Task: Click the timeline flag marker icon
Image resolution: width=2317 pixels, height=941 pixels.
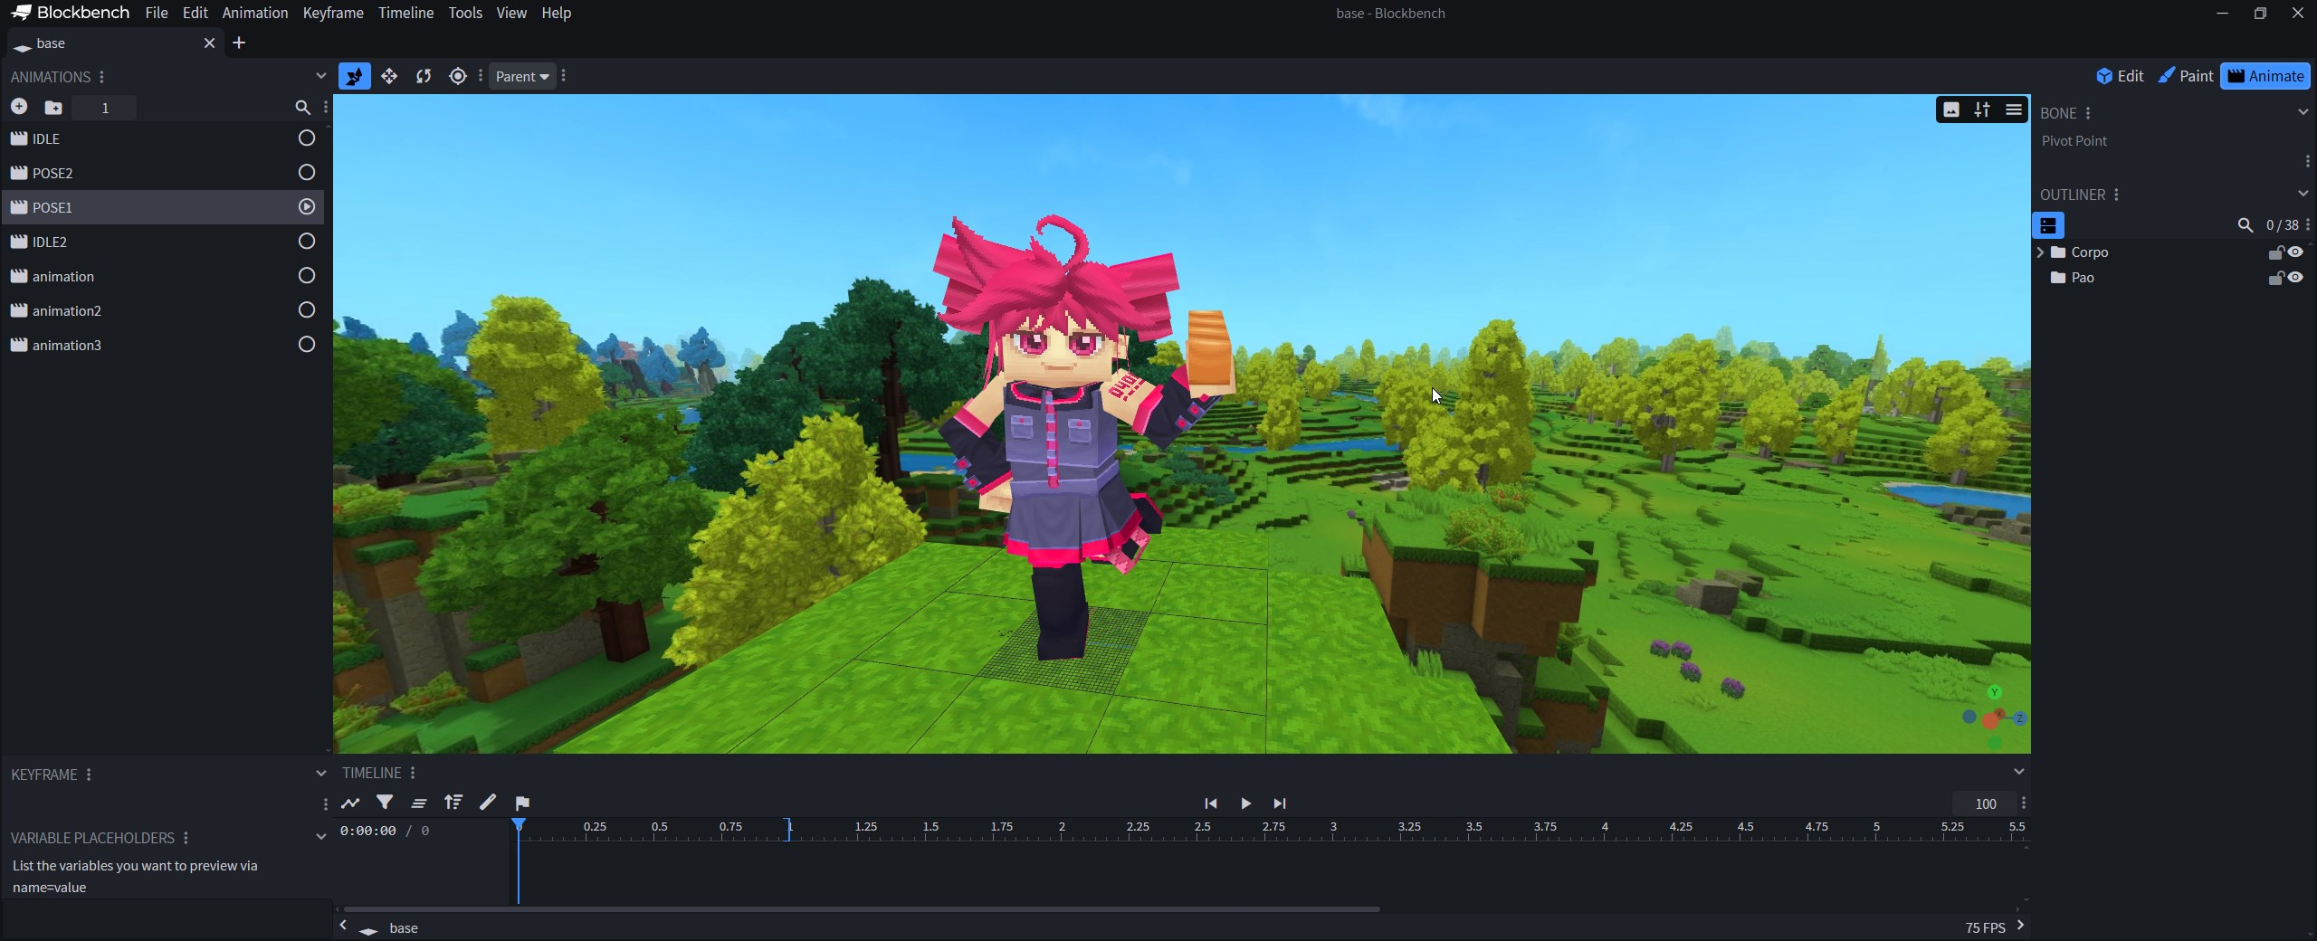Action: (x=522, y=803)
